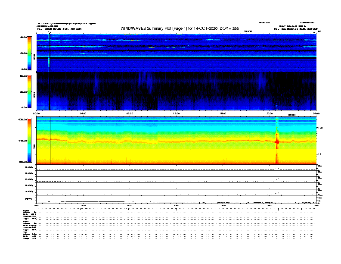Click 04:00 tick label under RAD1 spectrogram
341x264 pixels.
(x=83, y=113)
